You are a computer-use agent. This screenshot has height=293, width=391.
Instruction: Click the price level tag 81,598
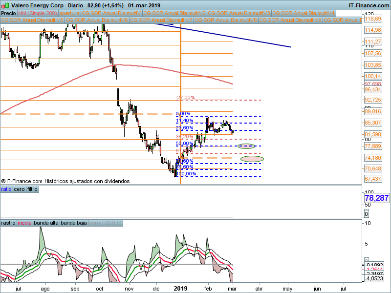(373, 135)
